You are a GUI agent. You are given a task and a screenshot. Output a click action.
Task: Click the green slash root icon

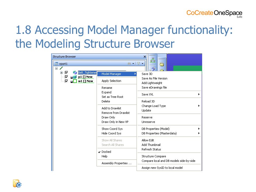61,68
